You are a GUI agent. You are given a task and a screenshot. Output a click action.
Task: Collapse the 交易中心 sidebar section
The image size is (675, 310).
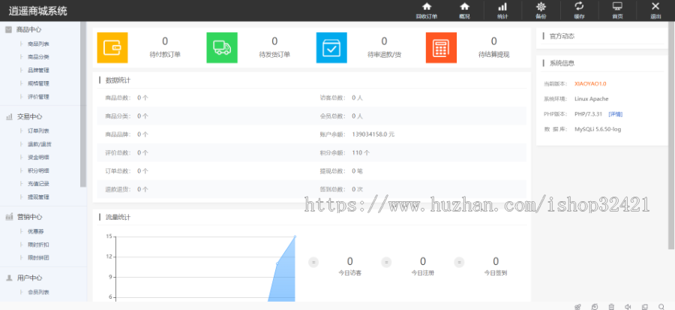(29, 116)
